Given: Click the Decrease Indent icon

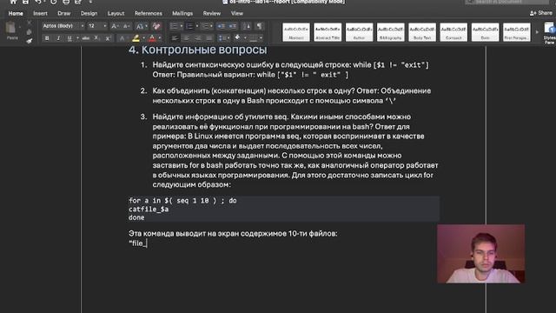Looking at the screenshot, I should [x=222, y=26].
